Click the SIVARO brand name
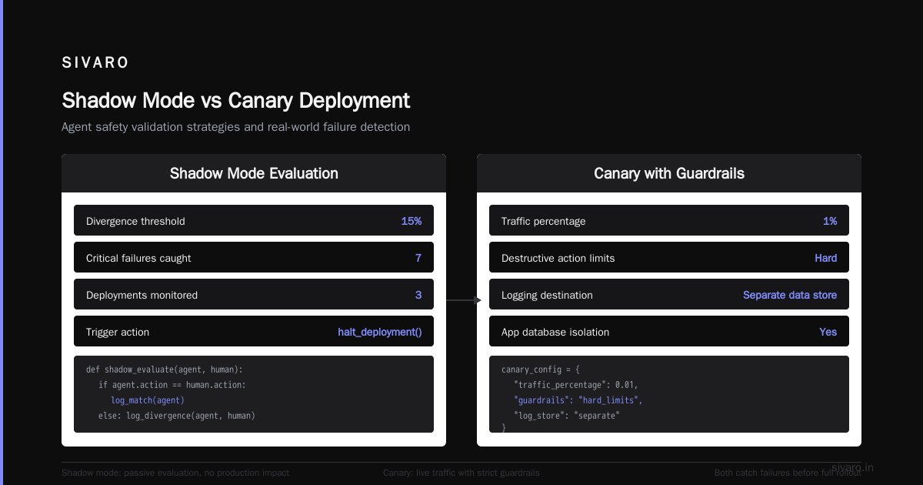The height and width of the screenshot is (485, 923). tap(95, 63)
